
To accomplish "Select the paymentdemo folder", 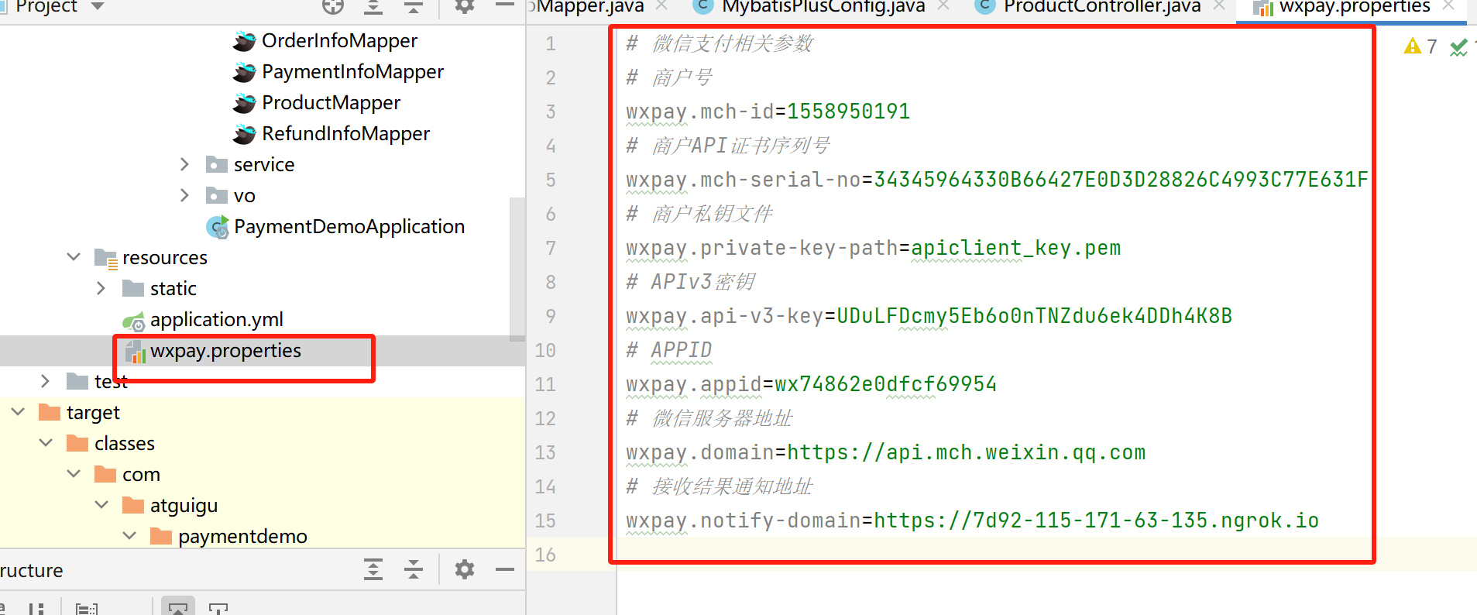I will 242,536.
